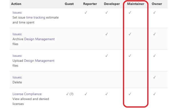Click the 'and time spent' text
Screen dimensions: 177x108
click(x=23, y=22)
